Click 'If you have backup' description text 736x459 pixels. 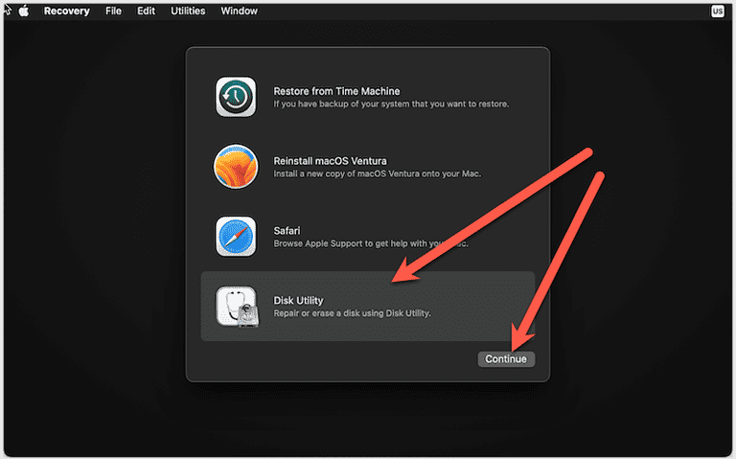391,103
